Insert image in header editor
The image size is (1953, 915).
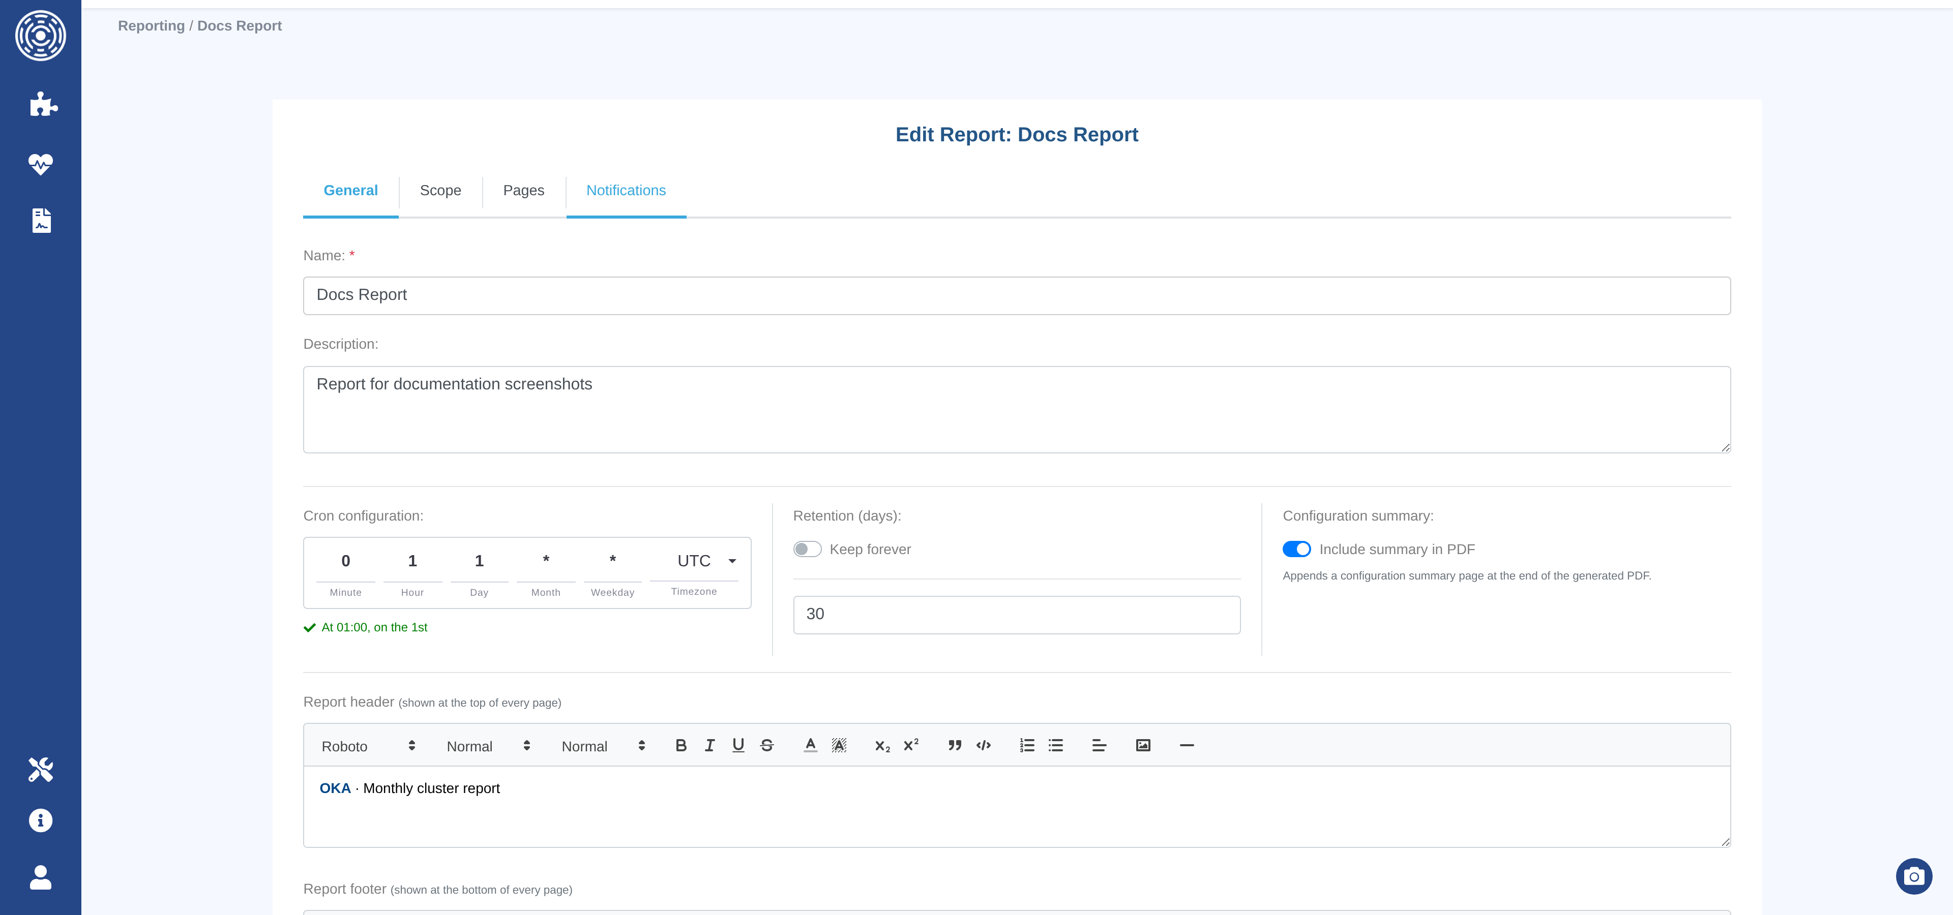tap(1142, 745)
